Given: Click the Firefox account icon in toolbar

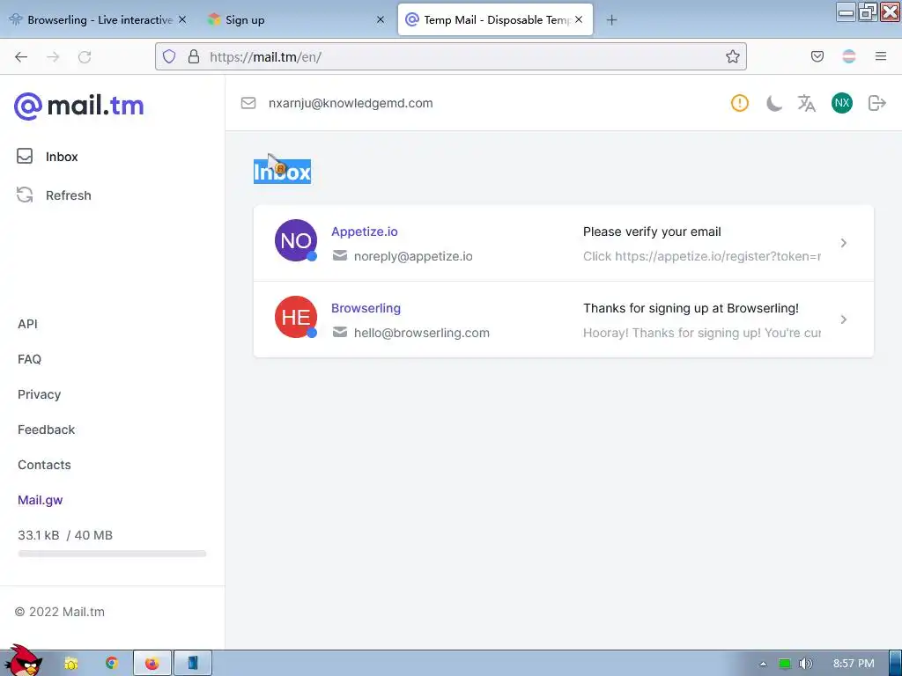Looking at the screenshot, I should click(848, 56).
